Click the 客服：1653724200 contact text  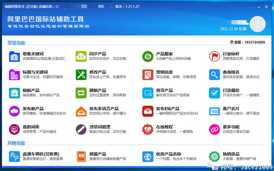pos(250,42)
